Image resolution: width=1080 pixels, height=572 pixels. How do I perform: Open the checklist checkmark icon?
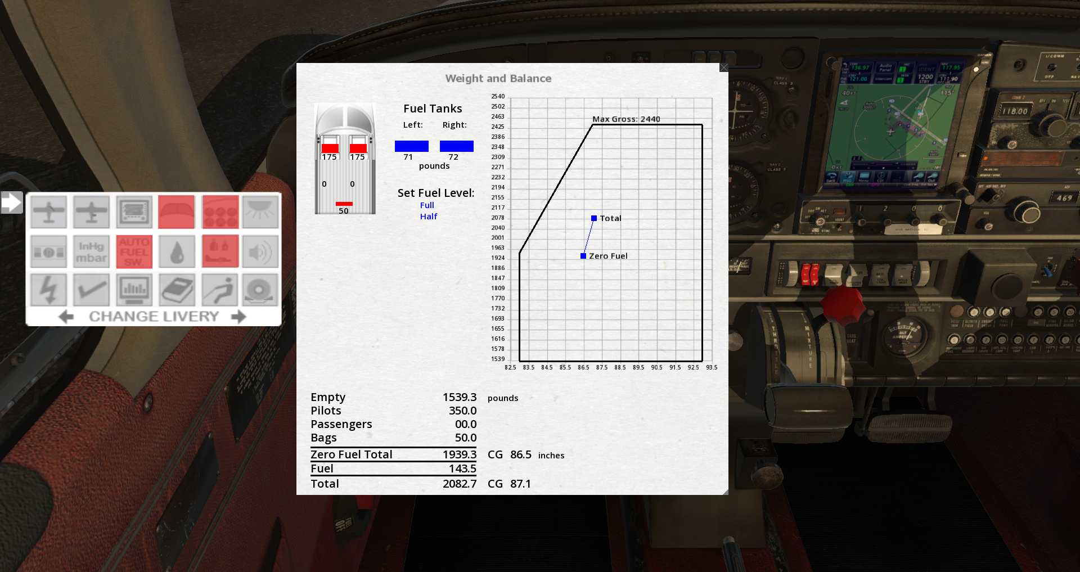[91, 290]
